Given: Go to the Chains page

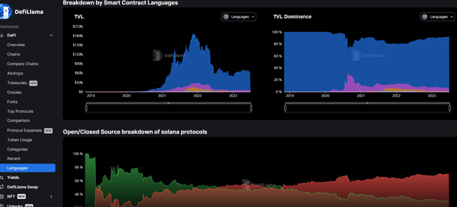Looking at the screenshot, I should coord(14,54).
